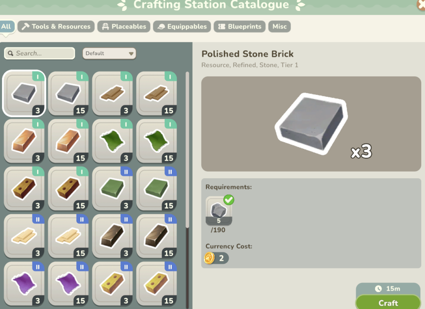425x309 pixels.
Task: Choose the green tile block with quantity 3
Action: [x=112, y=189]
